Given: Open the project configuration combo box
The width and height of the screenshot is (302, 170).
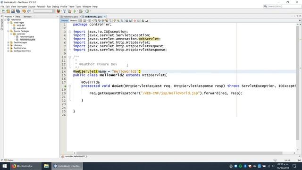Looking at the screenshot, I should [44, 11].
